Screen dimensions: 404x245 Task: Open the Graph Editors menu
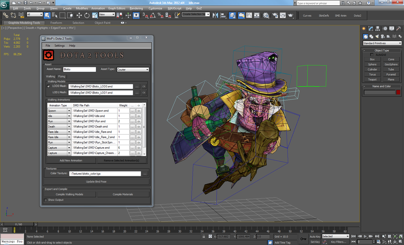[x=117, y=9]
